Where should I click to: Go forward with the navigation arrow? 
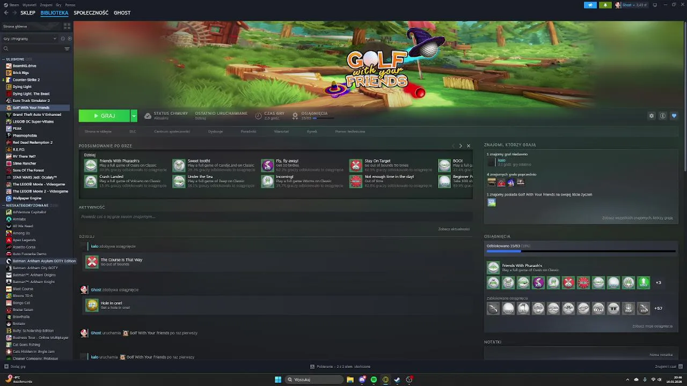pyautogui.click(x=14, y=12)
